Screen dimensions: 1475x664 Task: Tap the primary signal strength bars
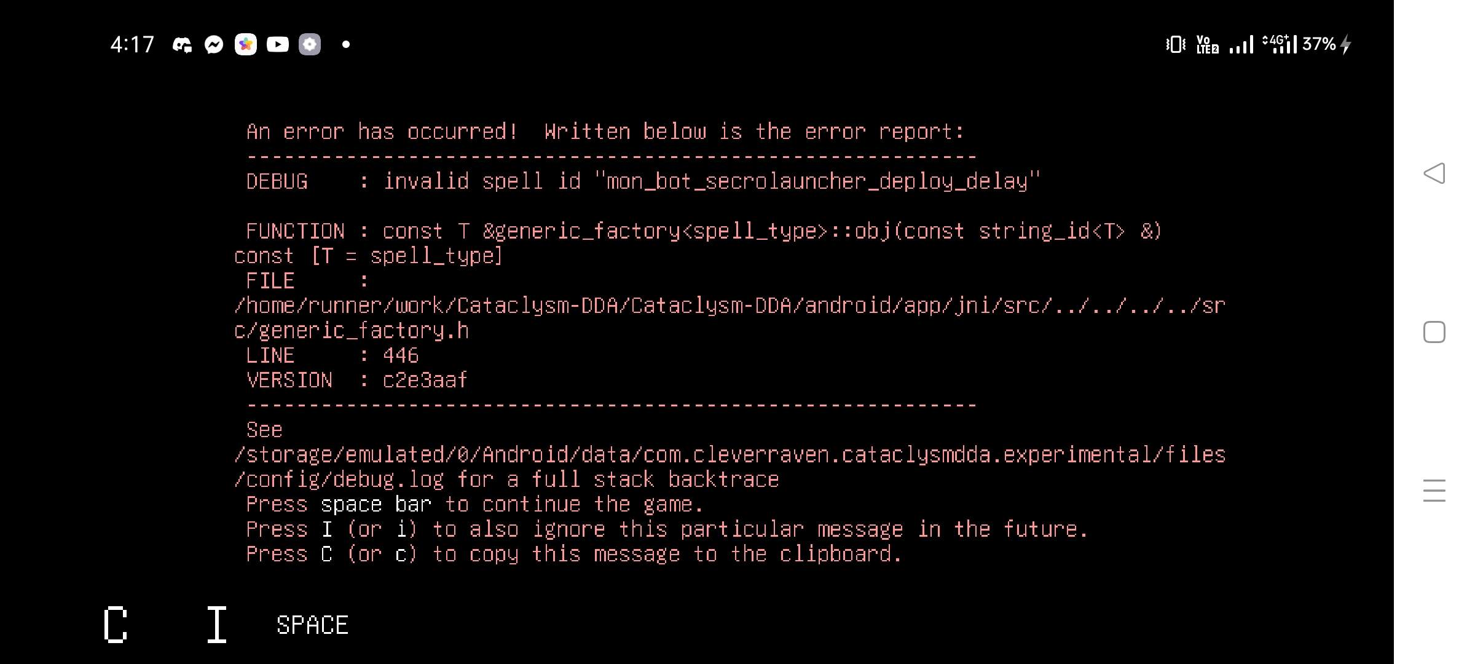(1241, 44)
